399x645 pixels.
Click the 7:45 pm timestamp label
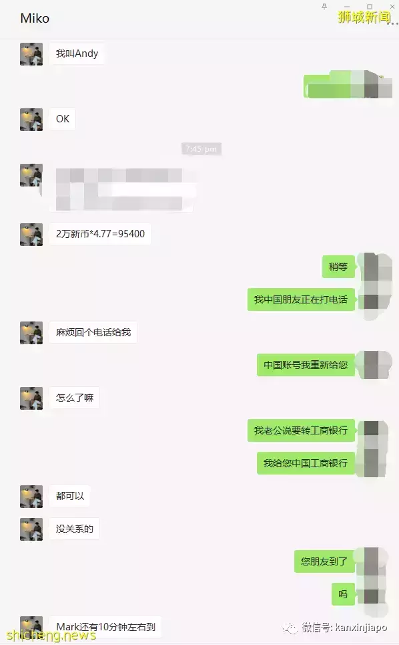coord(201,149)
